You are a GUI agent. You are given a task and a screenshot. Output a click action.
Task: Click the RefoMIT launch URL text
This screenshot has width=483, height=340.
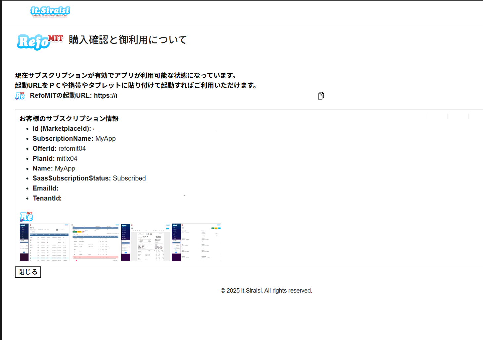click(73, 96)
